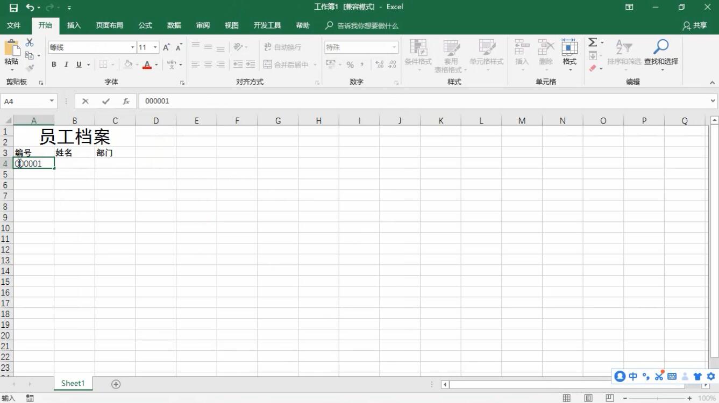Image resolution: width=719 pixels, height=403 pixels.
Task: Click column header D
Action: pos(156,121)
